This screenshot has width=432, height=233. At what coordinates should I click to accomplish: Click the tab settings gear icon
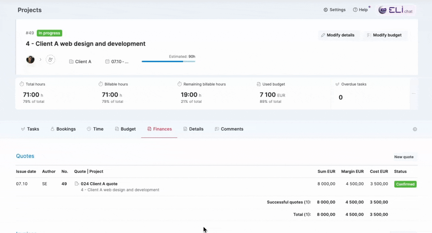pos(415,129)
